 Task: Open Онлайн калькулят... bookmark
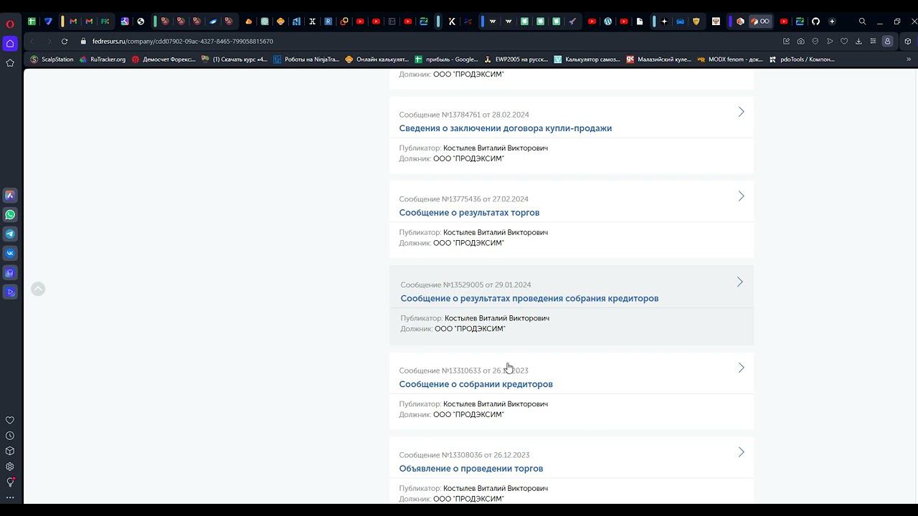(x=377, y=59)
